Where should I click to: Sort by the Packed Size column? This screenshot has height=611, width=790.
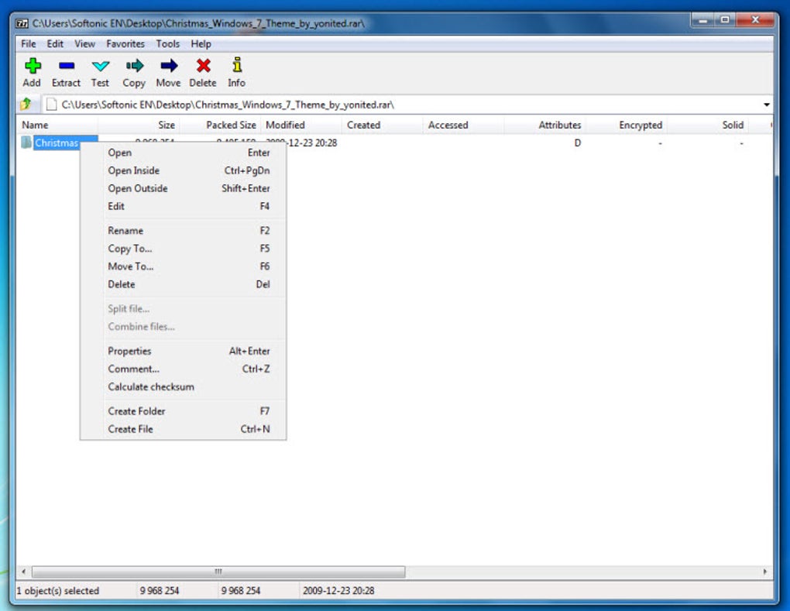[231, 125]
